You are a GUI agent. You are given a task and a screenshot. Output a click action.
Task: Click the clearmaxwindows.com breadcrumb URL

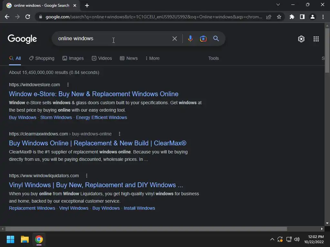(x=60, y=134)
